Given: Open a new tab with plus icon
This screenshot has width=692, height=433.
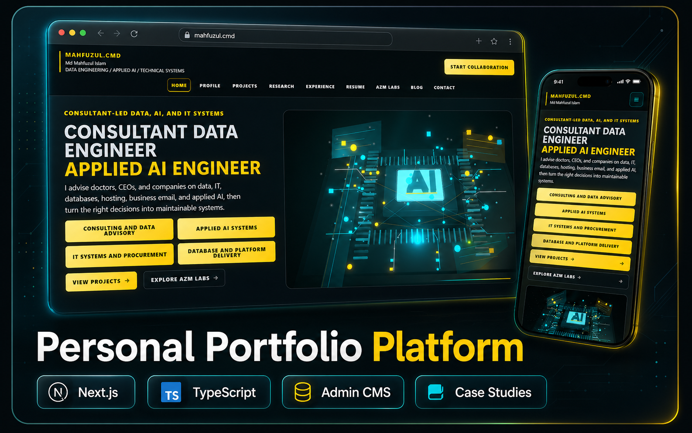Looking at the screenshot, I should 479,41.
